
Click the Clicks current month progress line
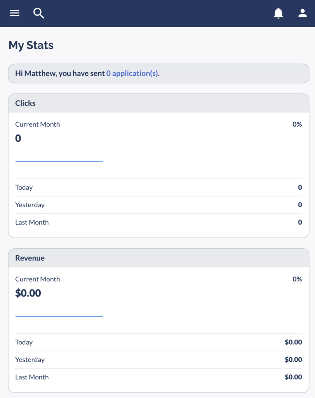tap(59, 161)
